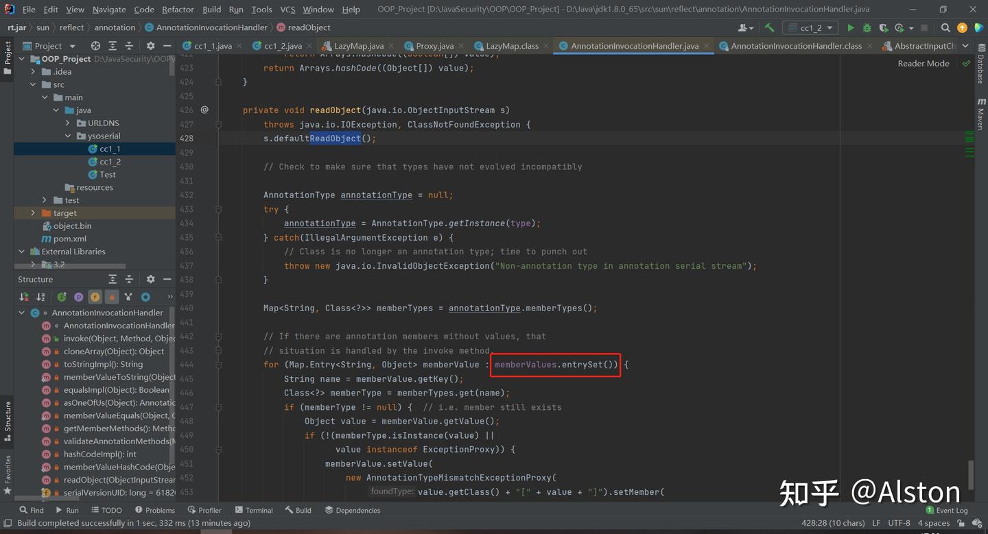The width and height of the screenshot is (988, 534).
Task: Run with Coverage icon in toolbar
Action: tap(883, 28)
